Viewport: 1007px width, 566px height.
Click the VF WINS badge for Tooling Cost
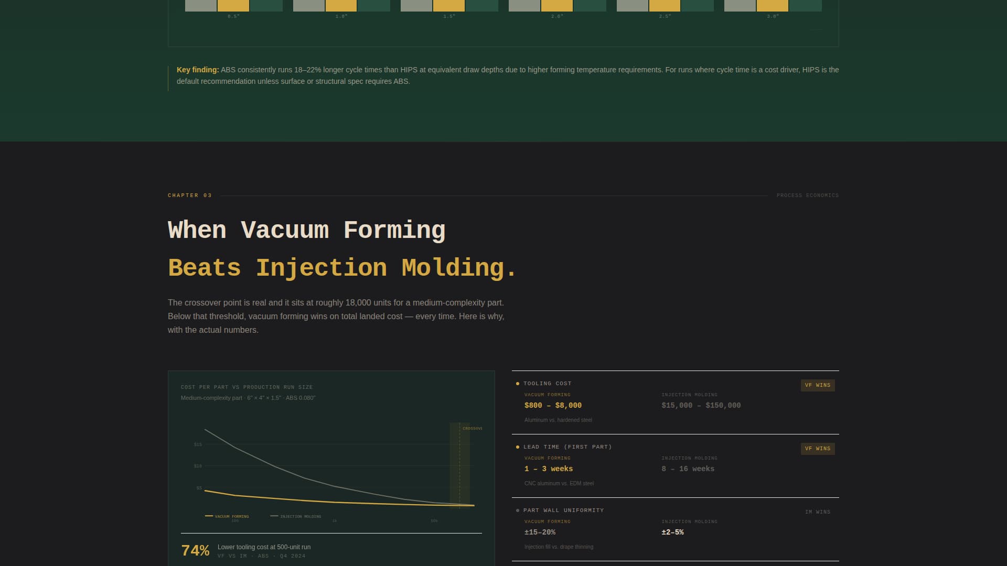point(818,385)
